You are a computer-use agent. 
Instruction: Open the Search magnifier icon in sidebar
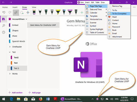click(x=4, y=26)
